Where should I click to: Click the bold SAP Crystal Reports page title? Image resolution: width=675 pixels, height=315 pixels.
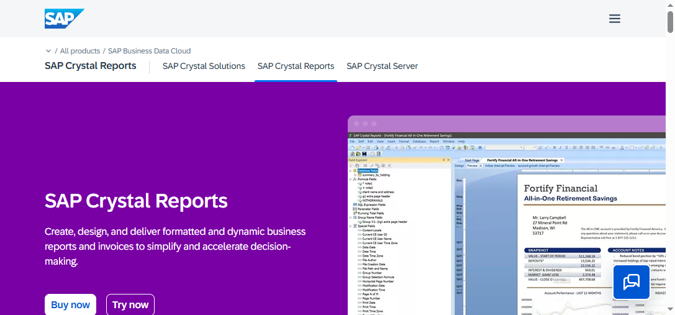tap(91, 66)
